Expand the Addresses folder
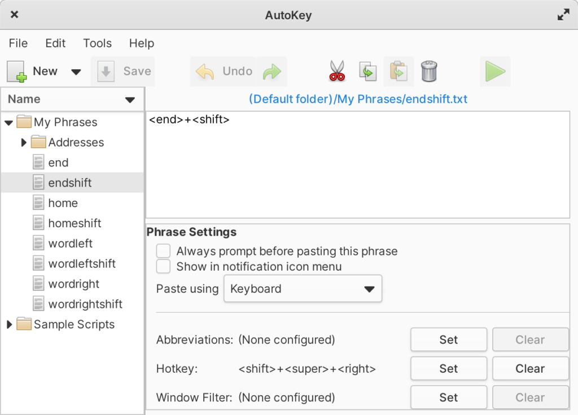Image resolution: width=578 pixels, height=415 pixels. pyautogui.click(x=24, y=143)
